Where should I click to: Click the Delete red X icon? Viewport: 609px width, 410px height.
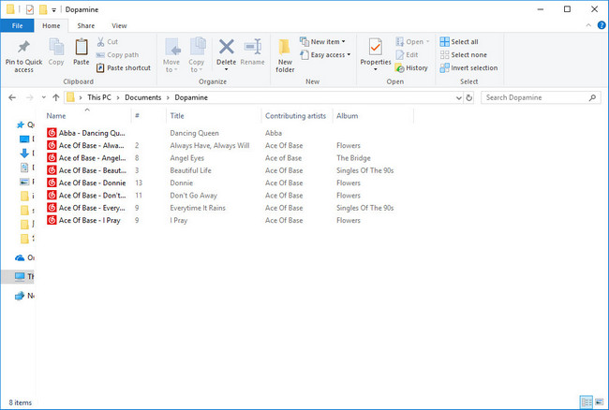[x=226, y=47]
